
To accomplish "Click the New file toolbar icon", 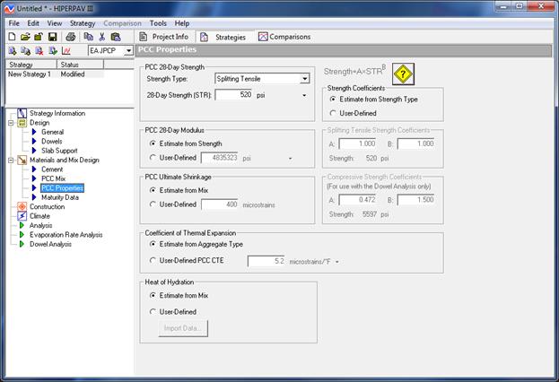I will 13,37.
